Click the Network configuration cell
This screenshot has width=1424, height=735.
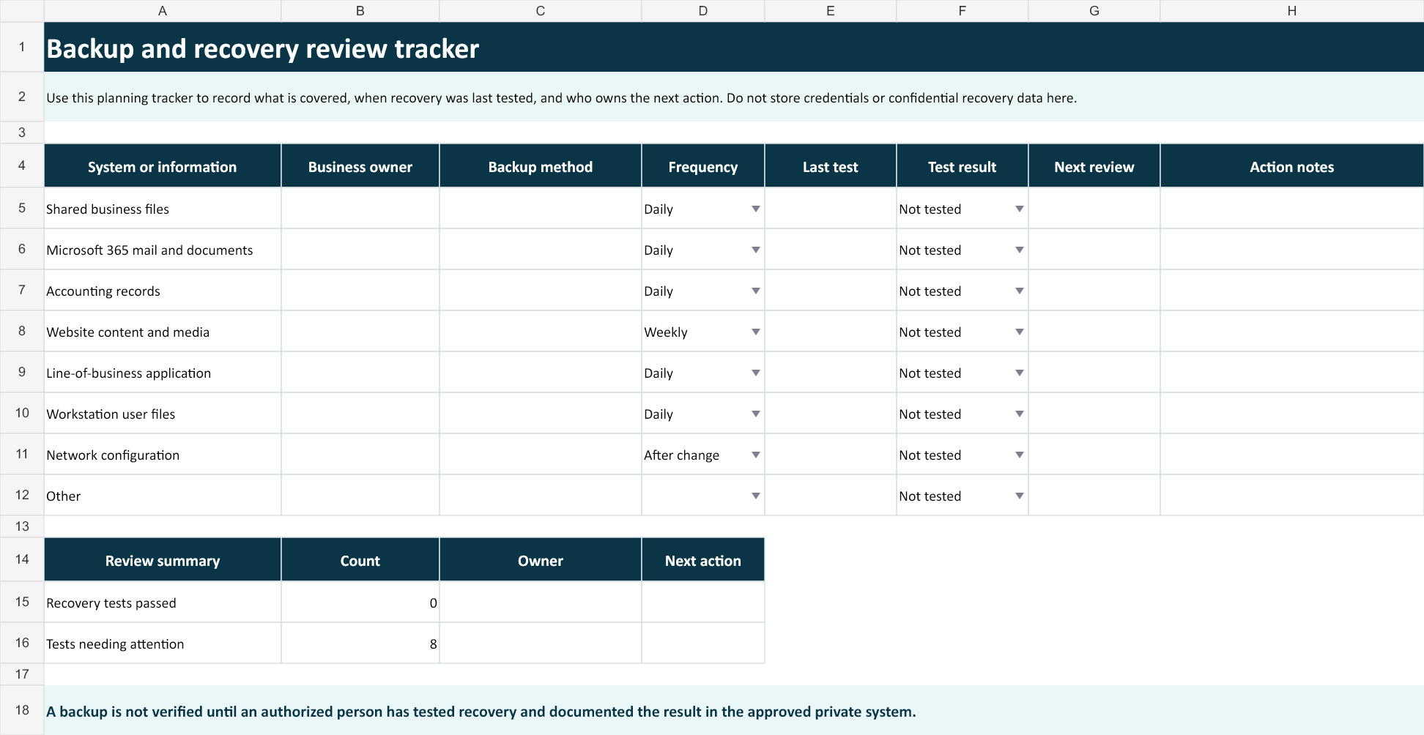click(163, 455)
